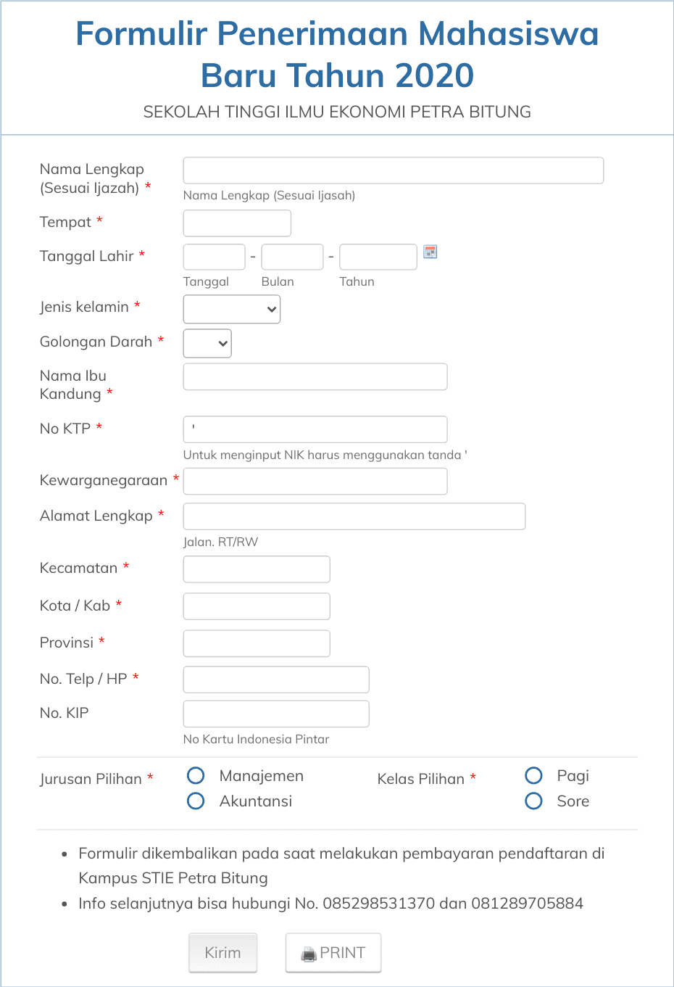Focus the No. KIP input field
The width and height of the screenshot is (674, 987).
[275, 713]
